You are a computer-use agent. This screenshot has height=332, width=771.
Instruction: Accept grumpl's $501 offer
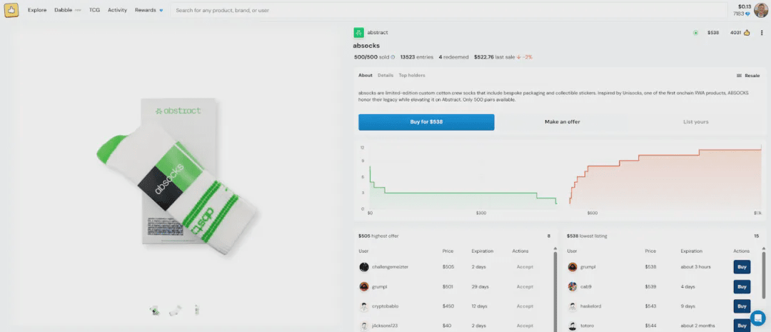click(525, 287)
